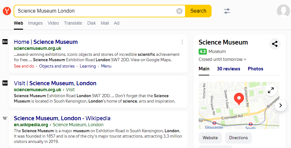The width and height of the screenshot is (291, 148).
Task: Switch to the Images search tab
Action: [x=35, y=23]
